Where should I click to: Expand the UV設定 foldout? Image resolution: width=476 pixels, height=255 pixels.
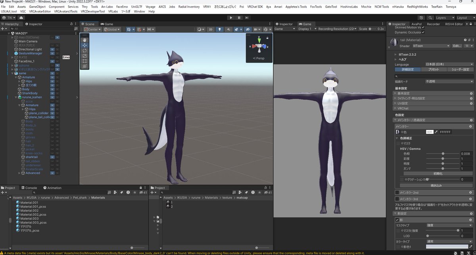pyautogui.click(x=434, y=103)
